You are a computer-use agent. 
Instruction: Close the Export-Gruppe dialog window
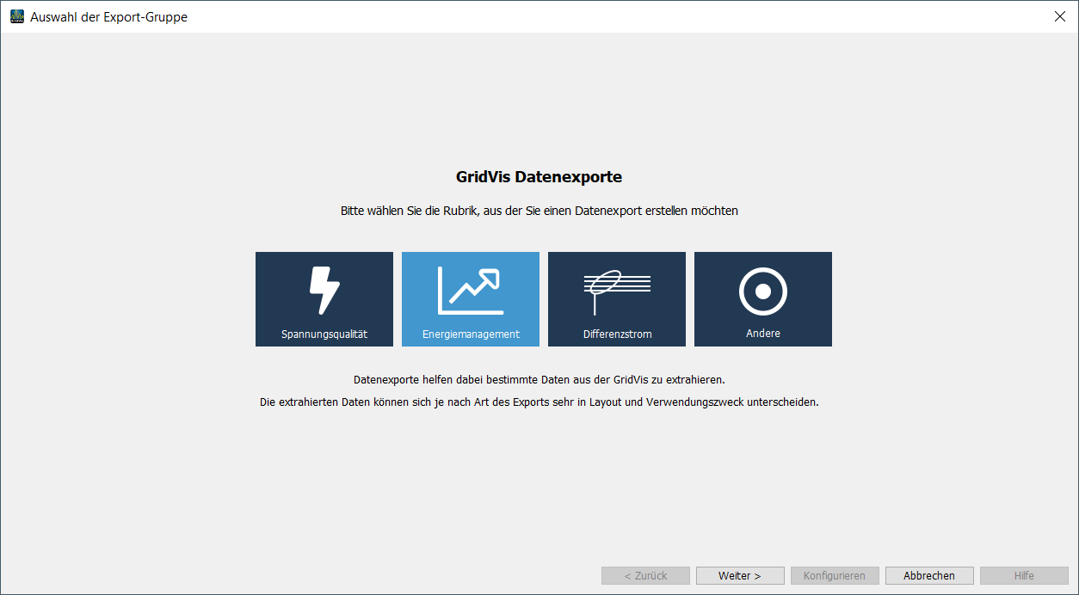[x=1059, y=16]
